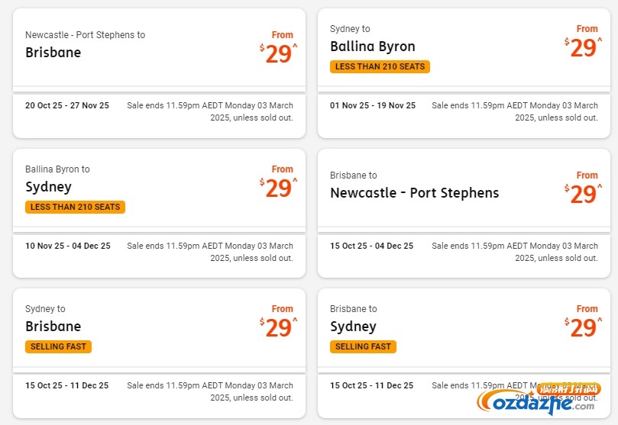
Task: Select the Brisbane to Sydney fare card
Action: [464, 353]
